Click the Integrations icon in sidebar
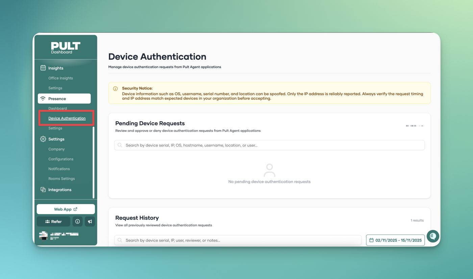The height and width of the screenshot is (279, 473). point(43,190)
